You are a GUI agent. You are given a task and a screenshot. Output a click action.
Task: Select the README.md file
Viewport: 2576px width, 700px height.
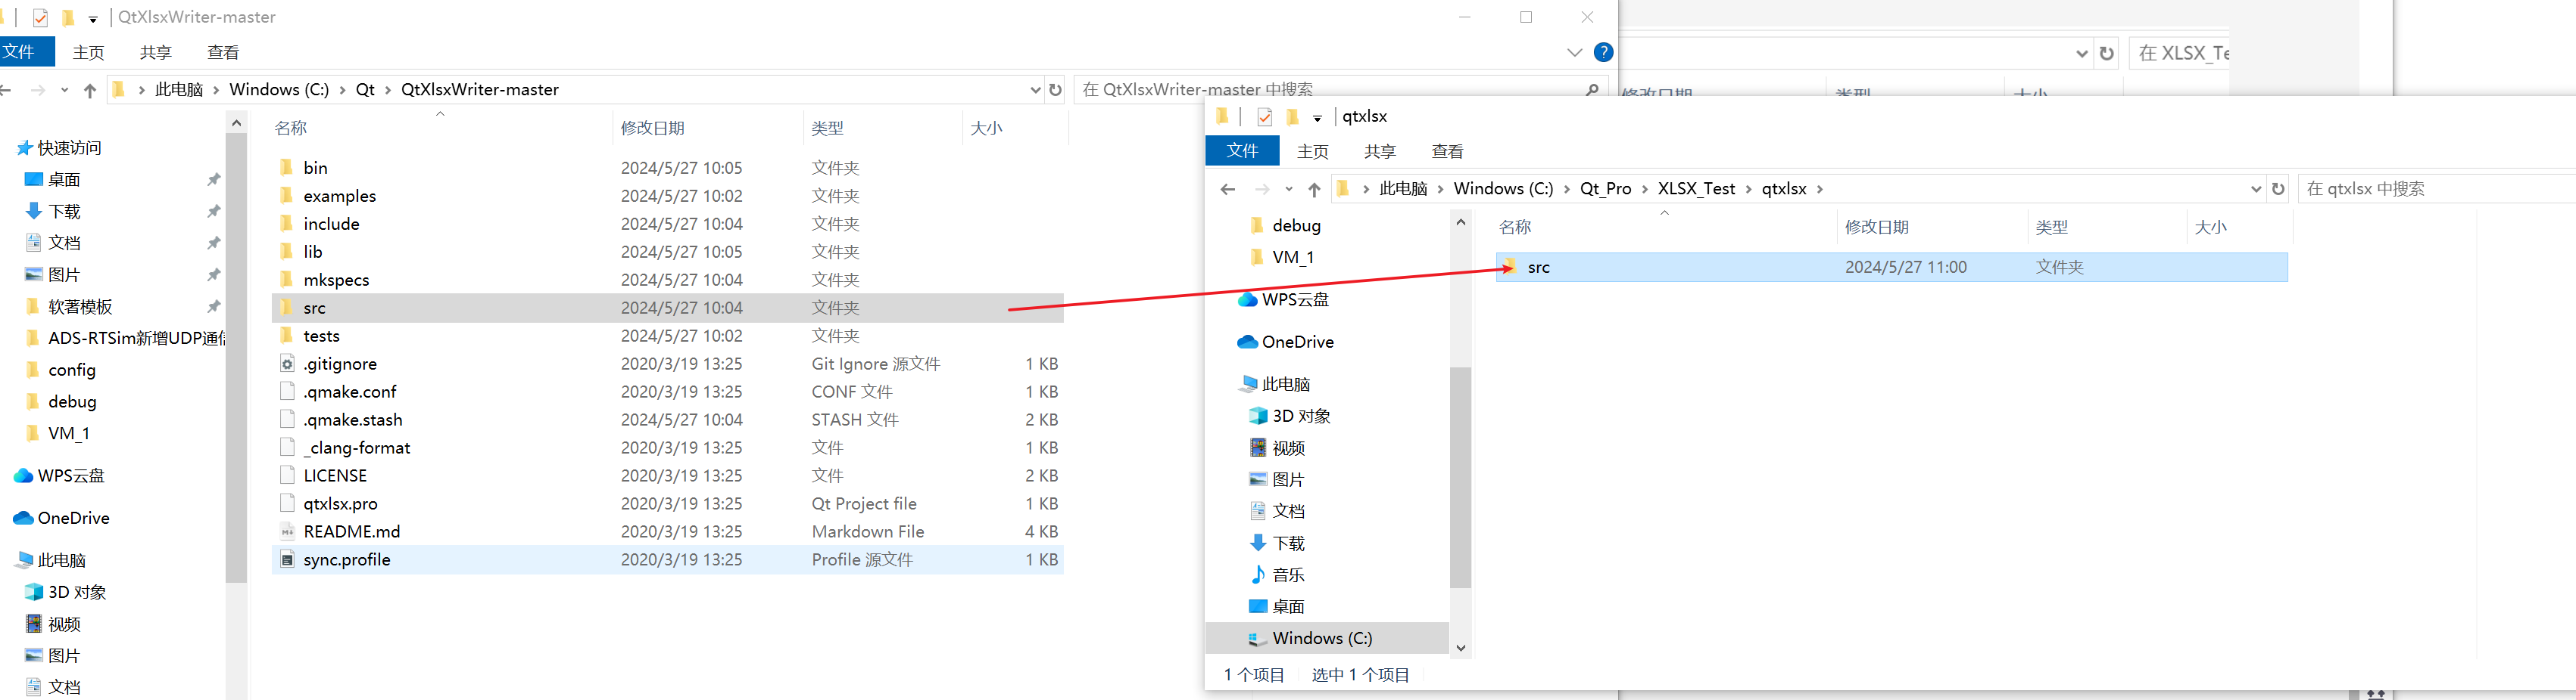pyautogui.click(x=351, y=531)
